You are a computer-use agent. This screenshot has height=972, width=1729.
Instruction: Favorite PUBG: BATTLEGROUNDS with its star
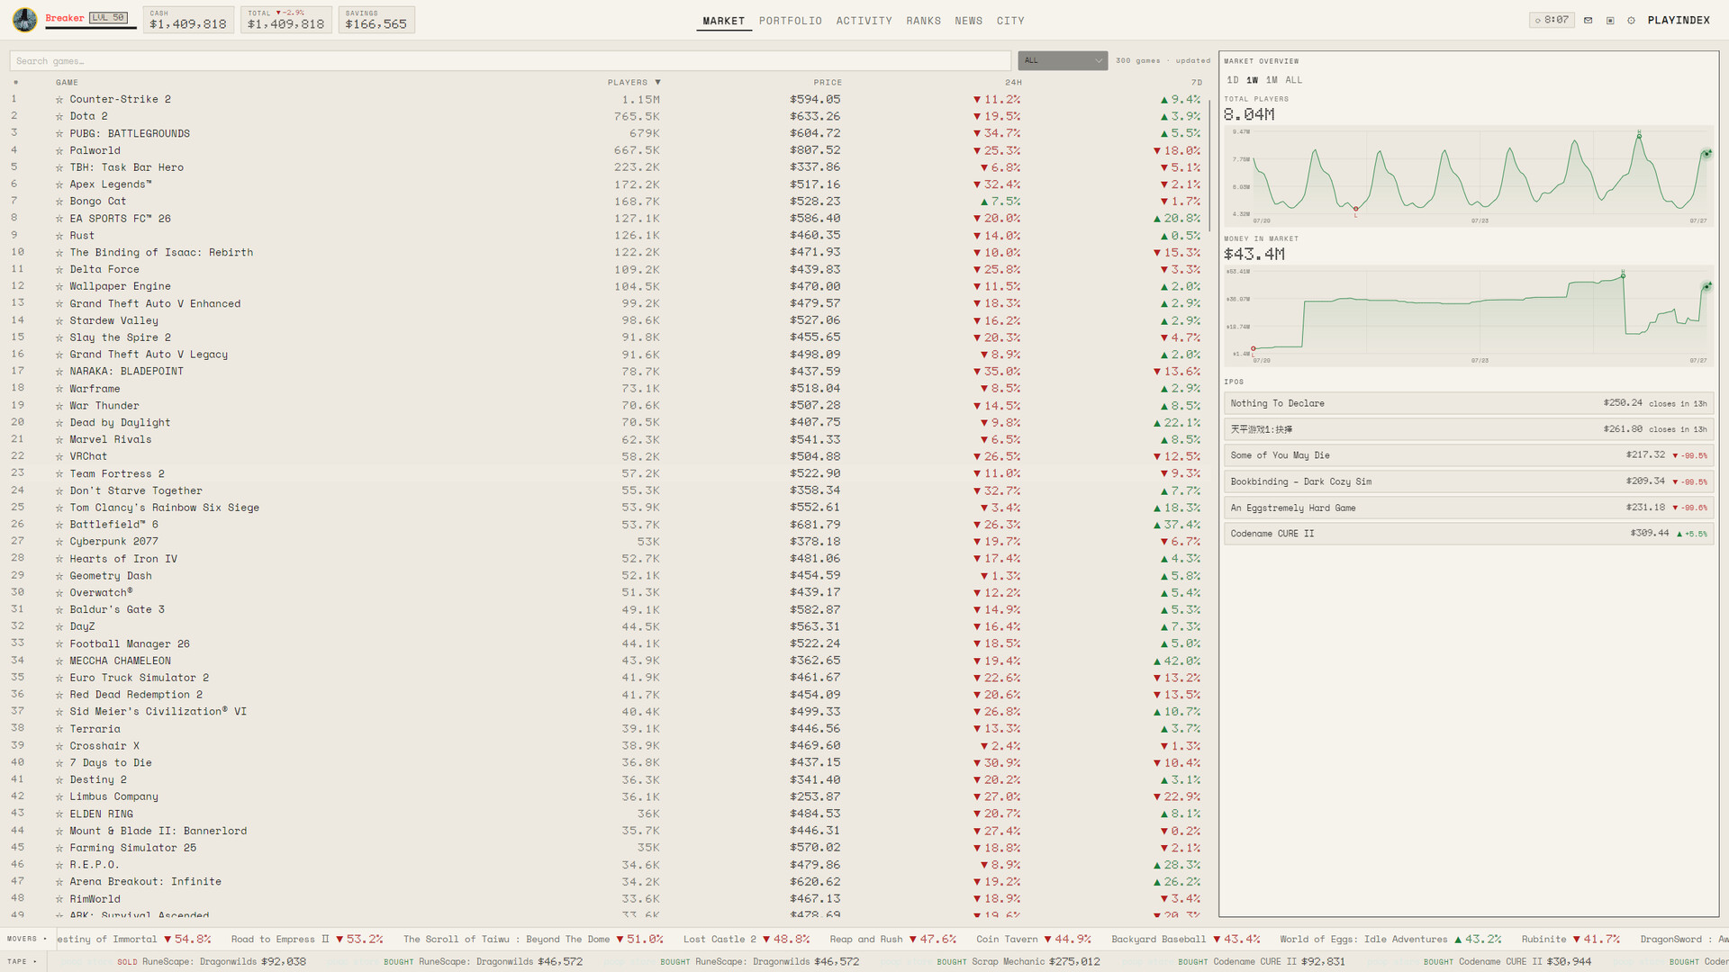[x=59, y=134]
